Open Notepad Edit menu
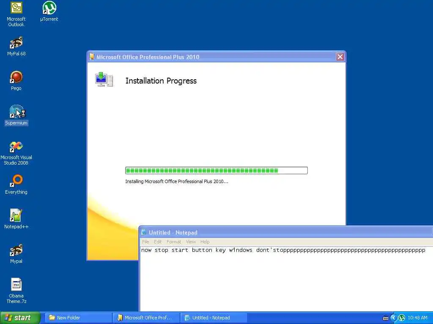Screen dimensions: 433x324 tap(158, 242)
